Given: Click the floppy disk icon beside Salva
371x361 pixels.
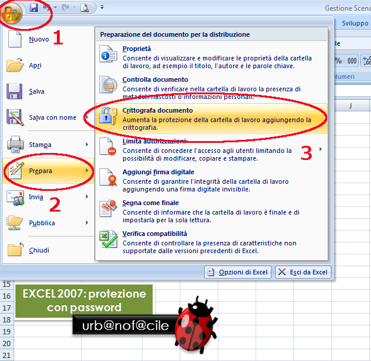Looking at the screenshot, I should coord(14,91).
